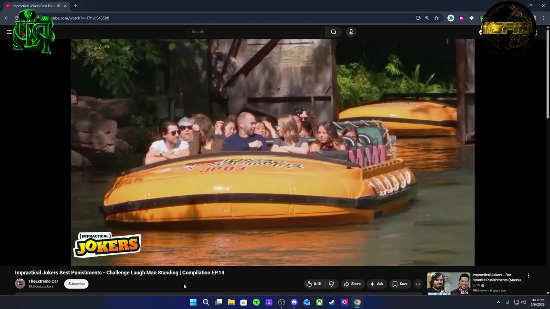
Task: Go back with the browser back arrow
Action: 6,18
